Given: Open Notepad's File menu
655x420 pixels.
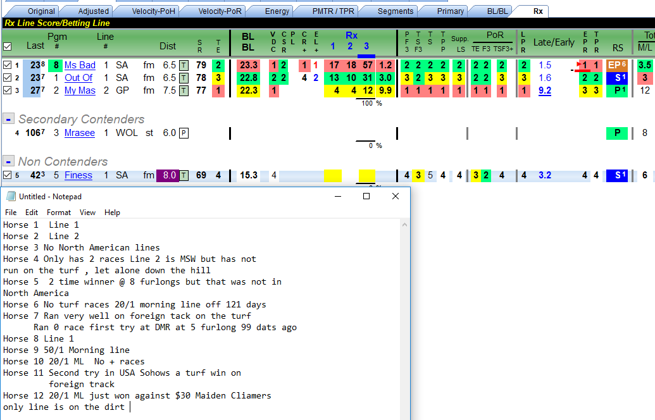Looking at the screenshot, I should 11,213.
